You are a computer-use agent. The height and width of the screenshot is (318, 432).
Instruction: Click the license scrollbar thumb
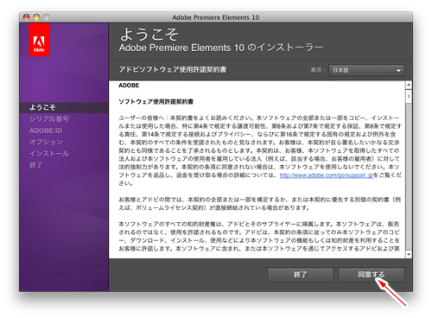[409, 96]
